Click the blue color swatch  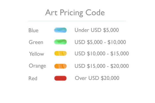coord(60,30)
